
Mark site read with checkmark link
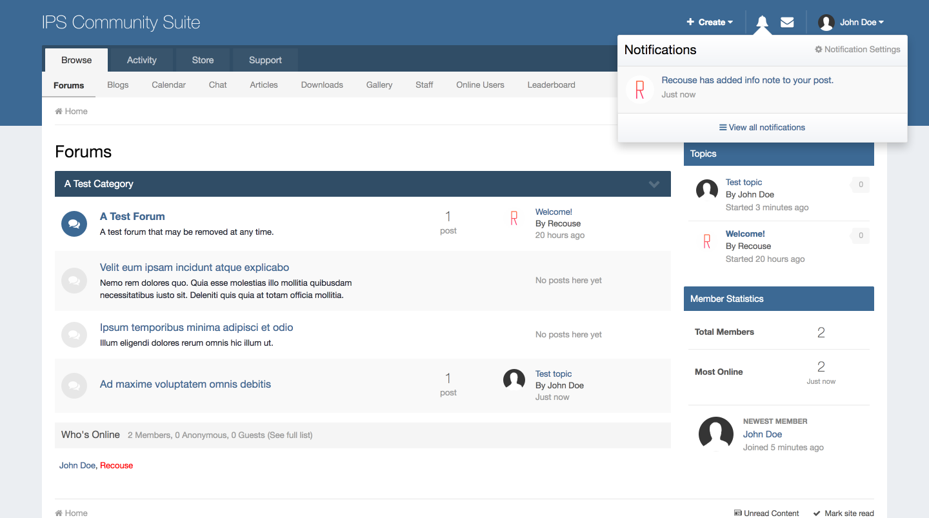843,513
